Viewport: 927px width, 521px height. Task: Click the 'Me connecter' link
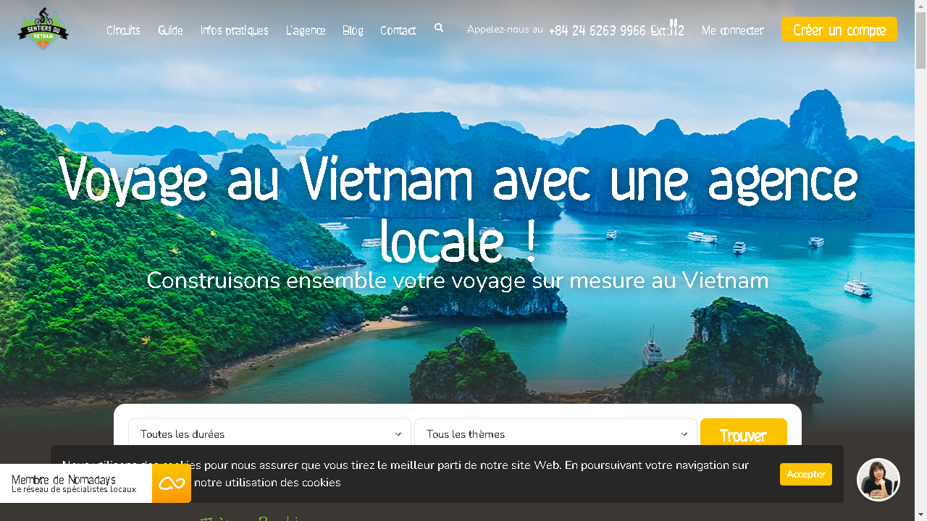point(732,30)
